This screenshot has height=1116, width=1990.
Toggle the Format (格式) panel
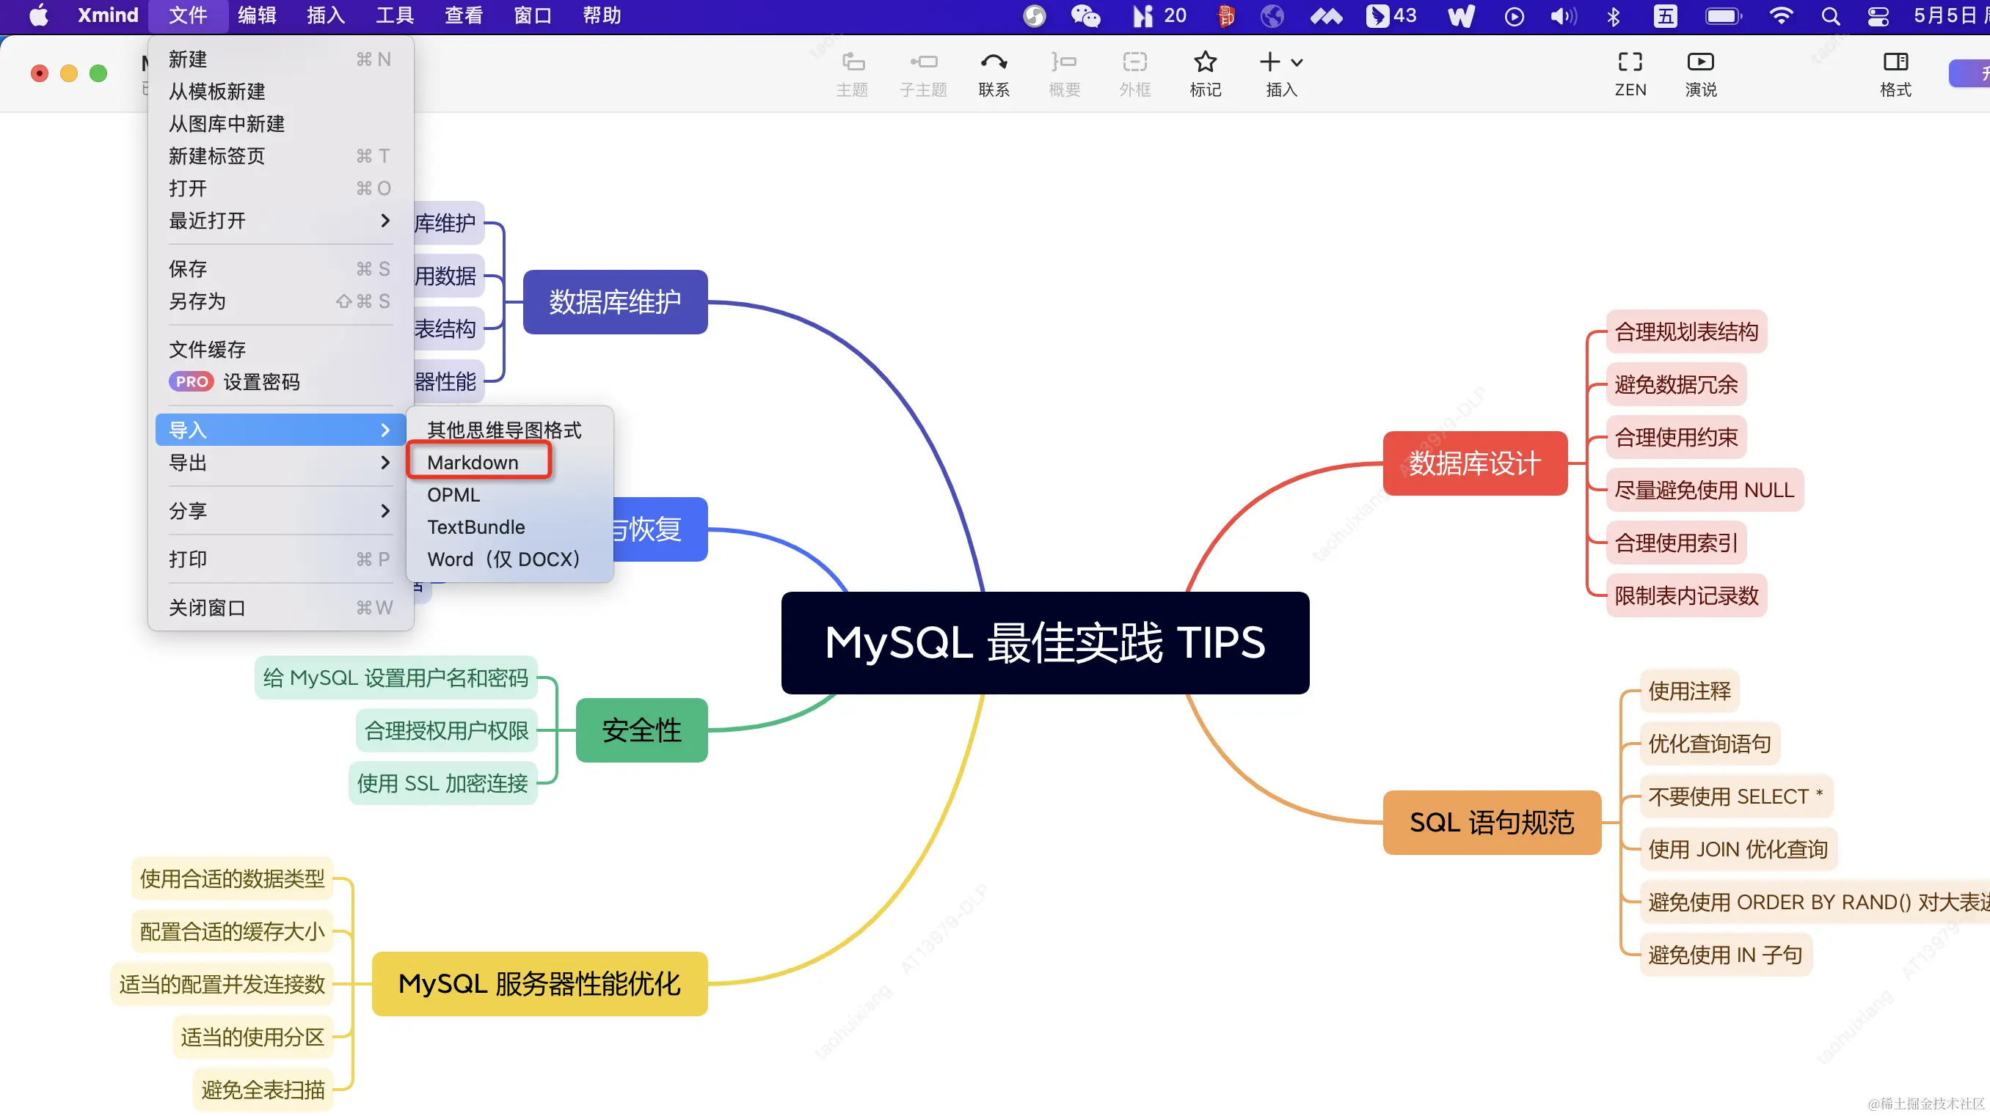click(1895, 74)
